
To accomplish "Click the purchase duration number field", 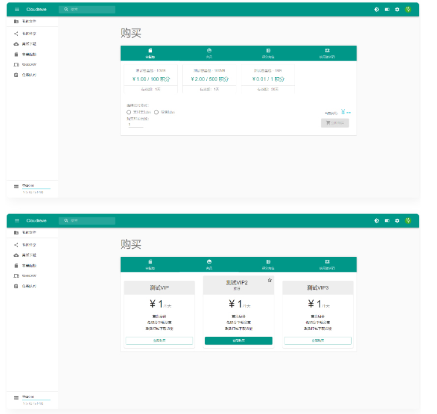I will [135, 125].
